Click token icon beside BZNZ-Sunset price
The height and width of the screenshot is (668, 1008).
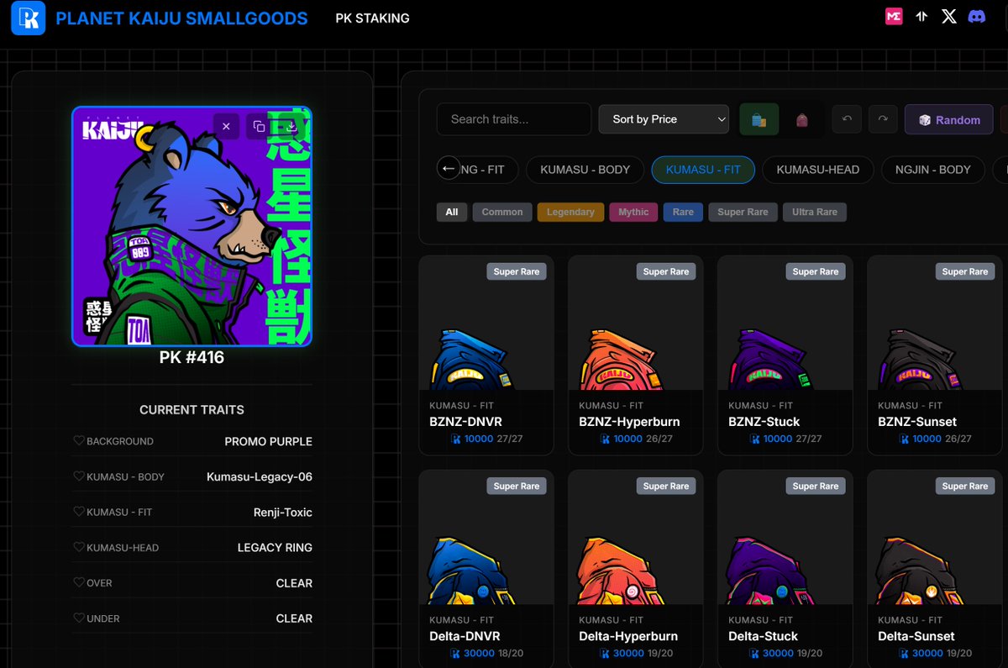click(x=905, y=439)
